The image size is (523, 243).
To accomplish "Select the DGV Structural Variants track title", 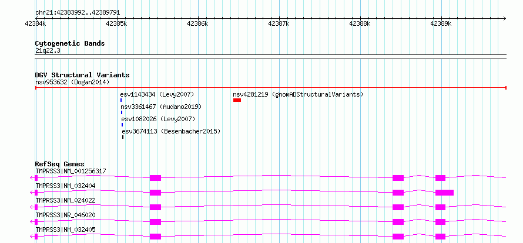I will (x=82, y=75).
